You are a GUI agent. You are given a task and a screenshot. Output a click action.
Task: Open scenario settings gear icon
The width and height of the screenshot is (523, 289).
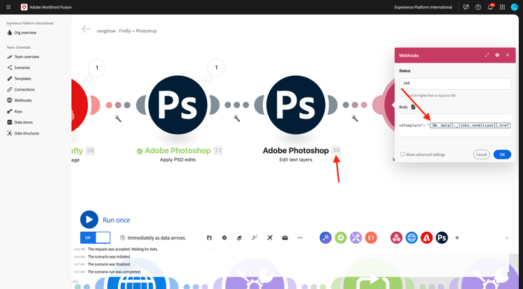click(x=225, y=237)
